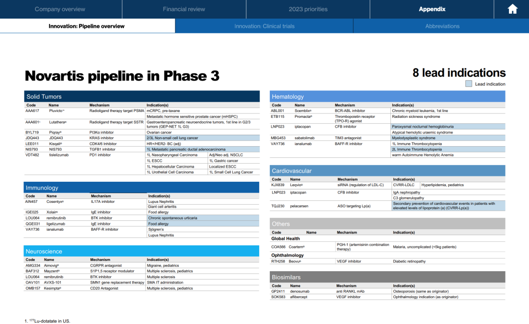Click the Promacta drug name
The width and height of the screenshot is (529, 324).
click(x=303, y=117)
